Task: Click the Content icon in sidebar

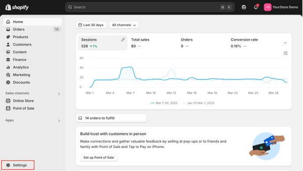Action: tap(8, 52)
